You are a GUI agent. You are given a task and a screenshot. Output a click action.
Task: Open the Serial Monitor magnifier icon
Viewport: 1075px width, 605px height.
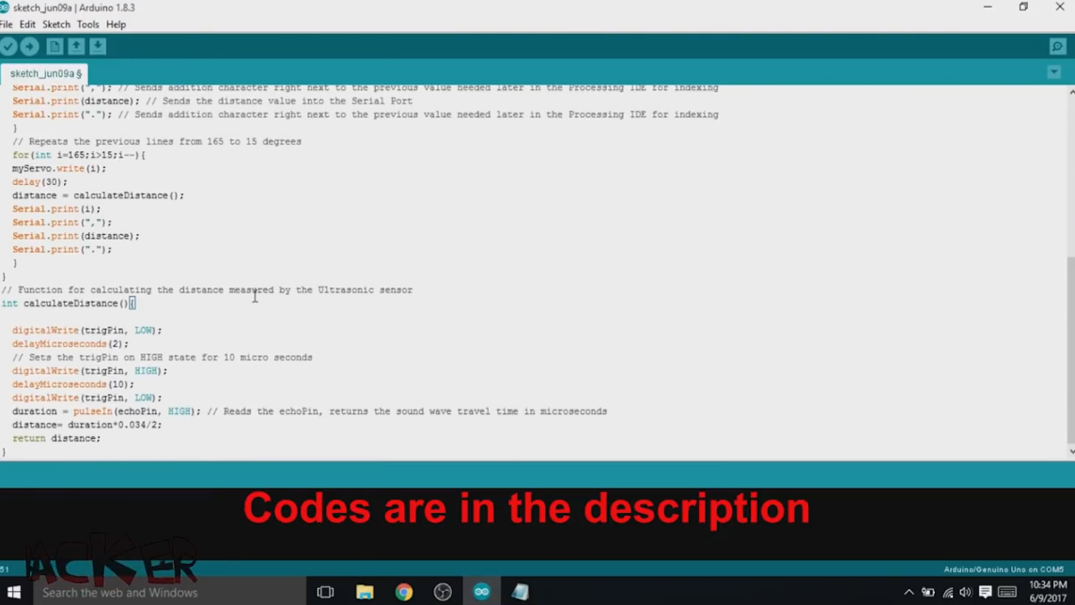[1057, 46]
